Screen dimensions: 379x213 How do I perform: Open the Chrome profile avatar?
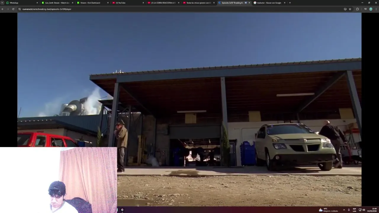point(371,9)
